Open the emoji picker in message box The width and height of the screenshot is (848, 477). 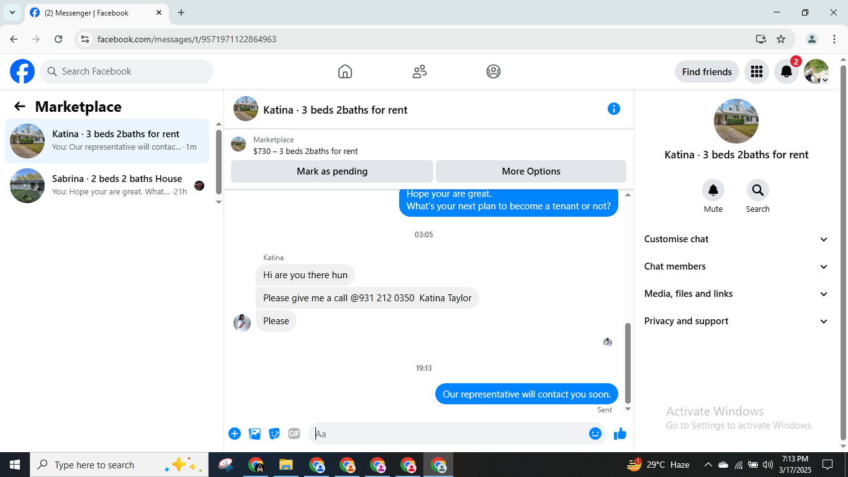coord(595,434)
